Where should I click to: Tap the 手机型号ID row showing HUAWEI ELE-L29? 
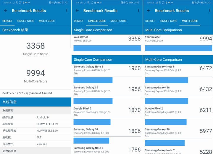tap(35, 131)
